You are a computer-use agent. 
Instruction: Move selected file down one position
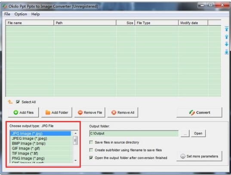tap(226, 44)
